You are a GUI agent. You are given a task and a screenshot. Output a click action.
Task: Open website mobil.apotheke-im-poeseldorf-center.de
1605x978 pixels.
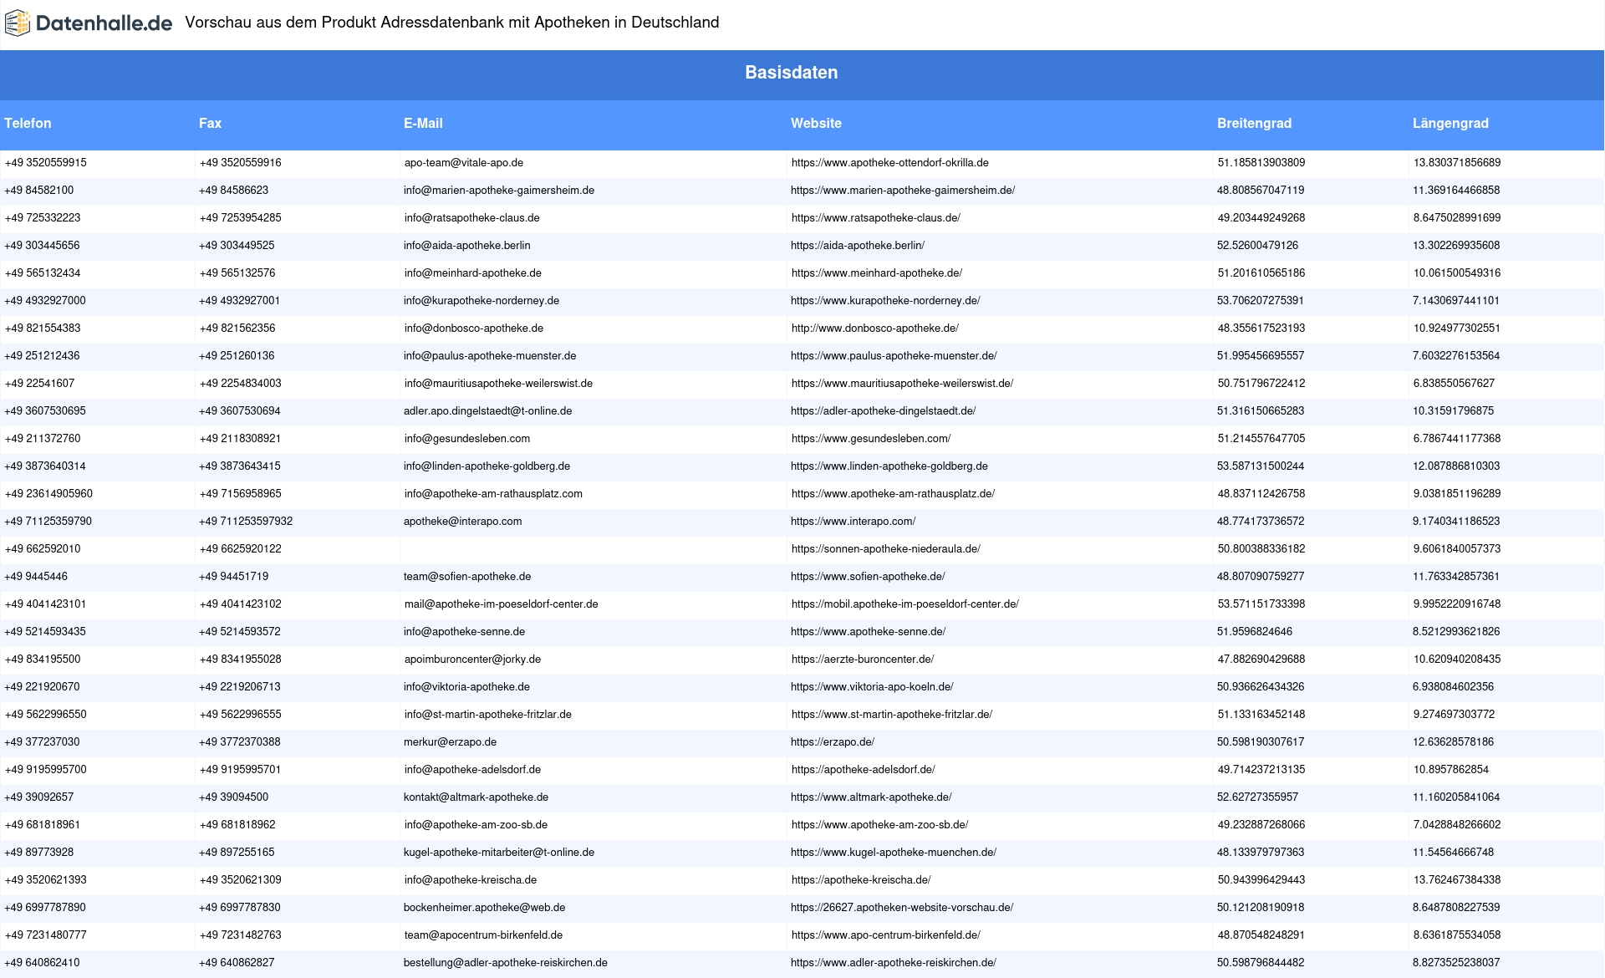[x=905, y=604]
